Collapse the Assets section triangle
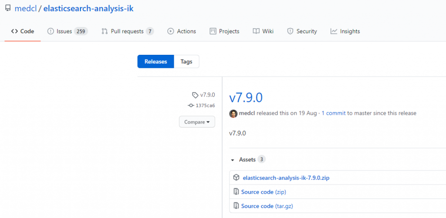 [233, 160]
